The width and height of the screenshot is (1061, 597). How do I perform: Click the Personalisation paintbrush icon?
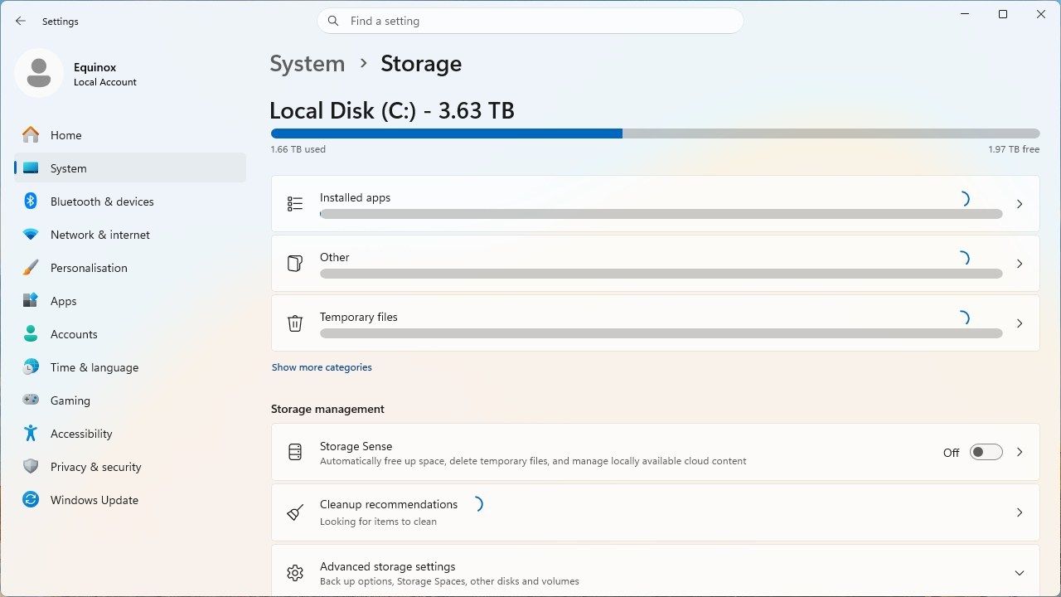[31, 268]
